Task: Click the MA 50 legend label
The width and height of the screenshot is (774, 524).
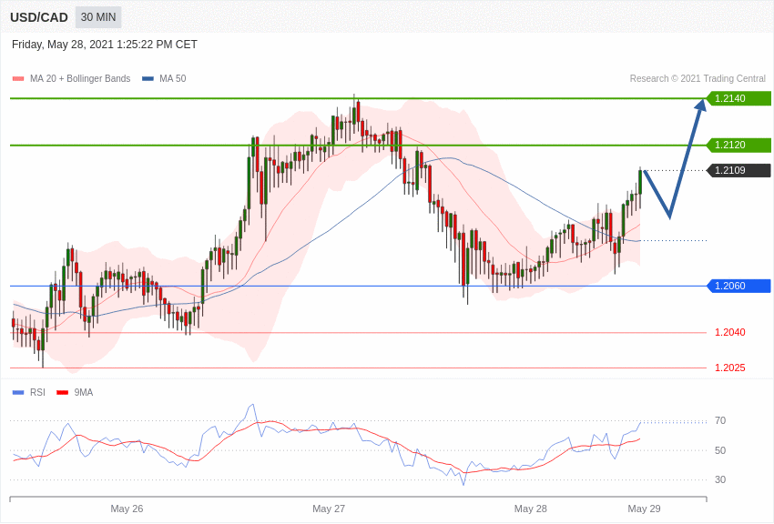Action: [x=172, y=79]
